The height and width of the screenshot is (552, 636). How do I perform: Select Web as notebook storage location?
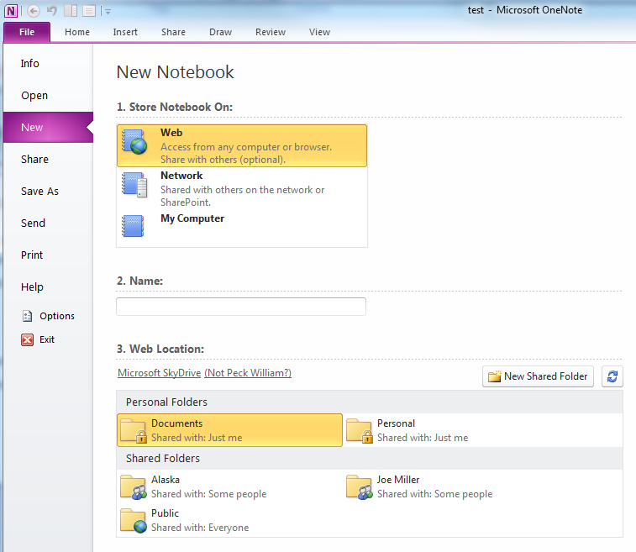(242, 145)
